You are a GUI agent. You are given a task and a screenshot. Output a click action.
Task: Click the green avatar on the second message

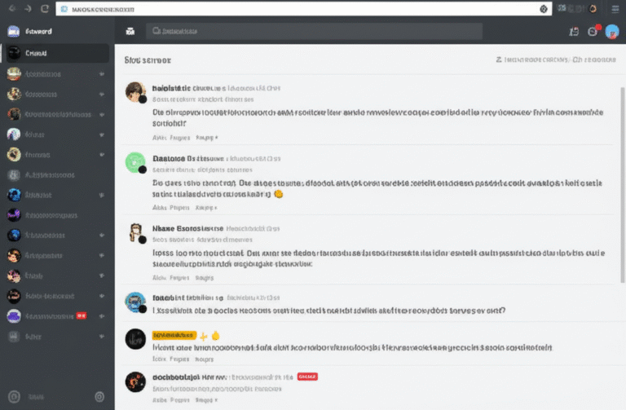coord(135,162)
